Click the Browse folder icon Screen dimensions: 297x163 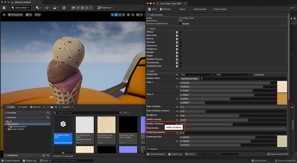(161, 9)
